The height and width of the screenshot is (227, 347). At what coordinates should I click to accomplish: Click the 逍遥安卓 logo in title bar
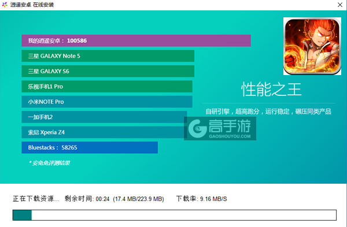tap(5, 5)
